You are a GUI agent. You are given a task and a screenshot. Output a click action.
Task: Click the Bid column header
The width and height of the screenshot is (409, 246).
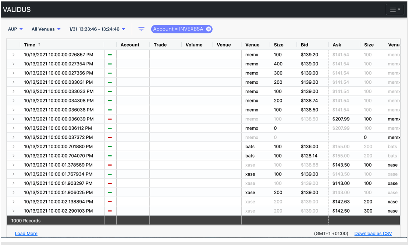pos(305,45)
